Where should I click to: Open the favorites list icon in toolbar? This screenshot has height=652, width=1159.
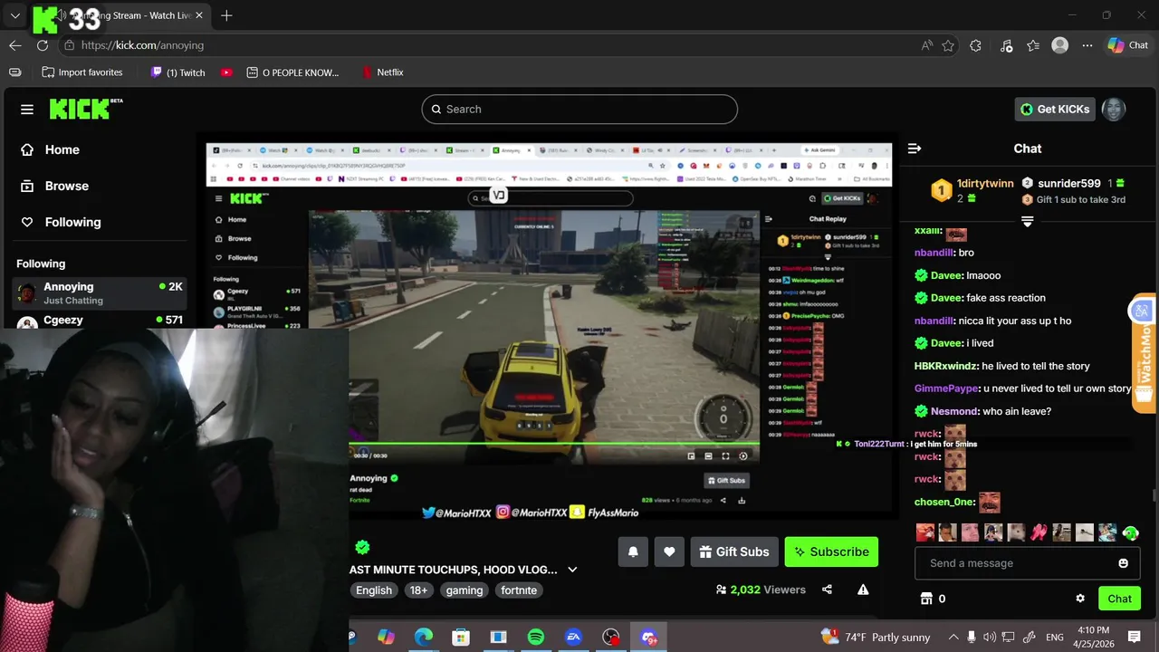point(1033,45)
